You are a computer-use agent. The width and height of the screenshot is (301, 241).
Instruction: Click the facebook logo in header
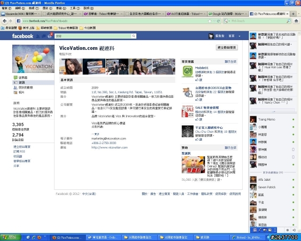[x=23, y=36]
